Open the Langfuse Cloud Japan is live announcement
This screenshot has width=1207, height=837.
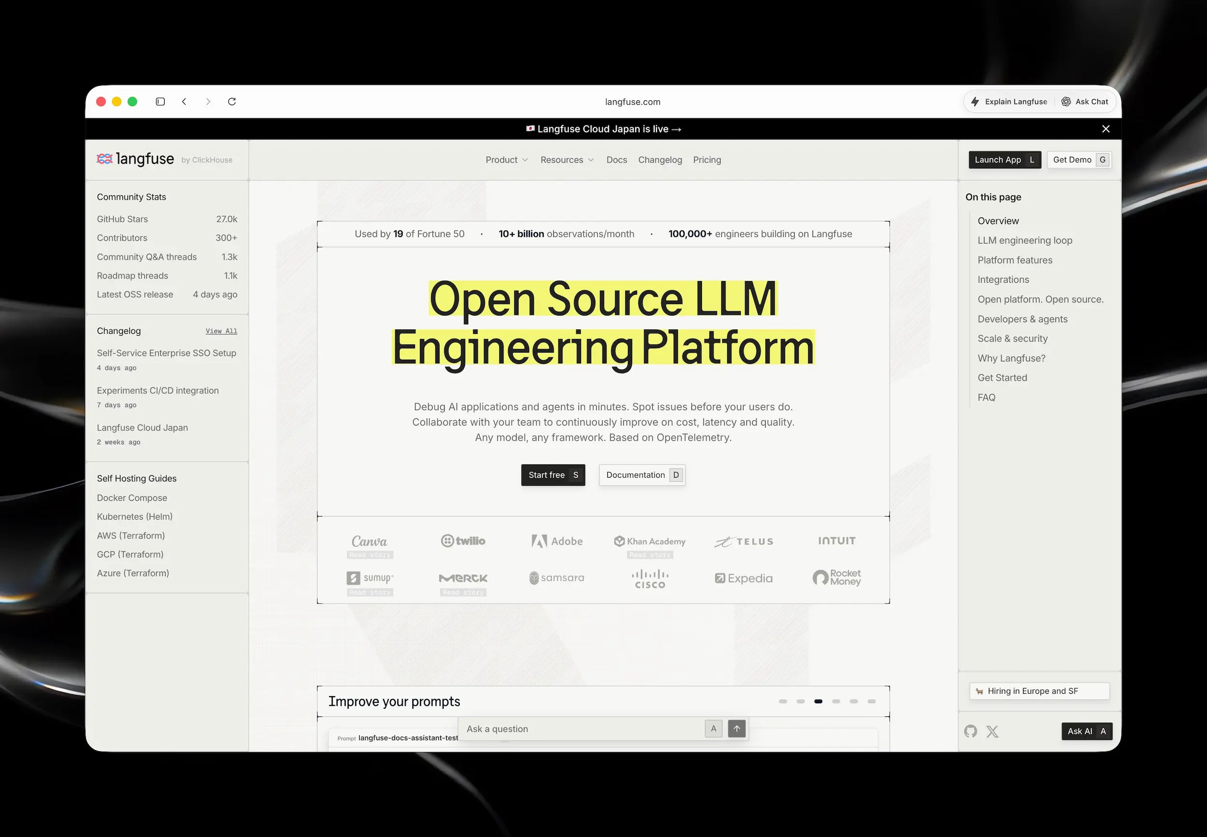603,129
